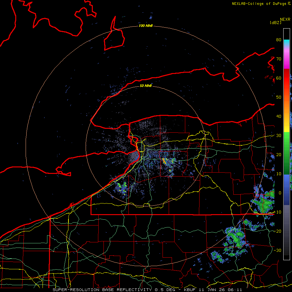Screen dimensions: 292x292
Task: Click the 'NEXR' label above the color bar
Action: click(285, 19)
